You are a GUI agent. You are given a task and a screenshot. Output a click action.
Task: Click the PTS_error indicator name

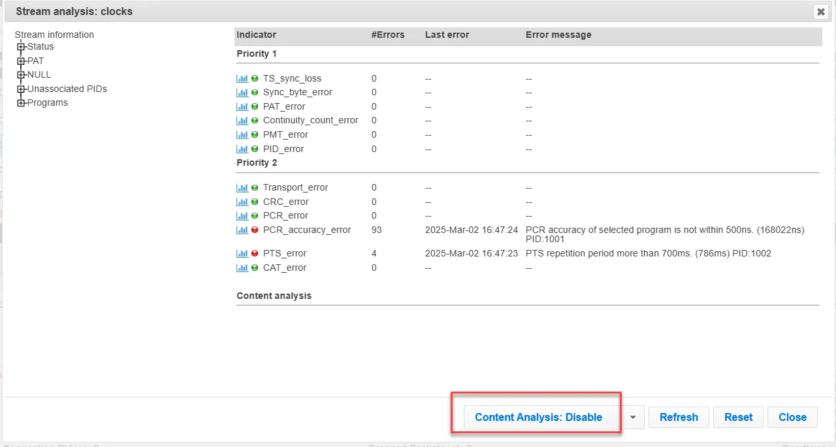(x=285, y=253)
